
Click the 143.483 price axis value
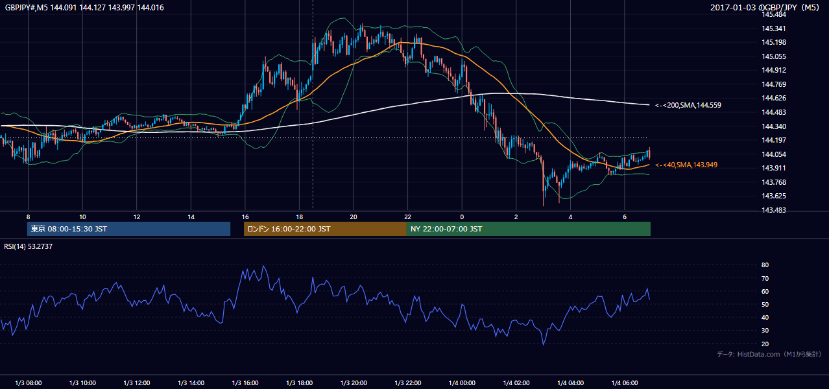click(775, 211)
